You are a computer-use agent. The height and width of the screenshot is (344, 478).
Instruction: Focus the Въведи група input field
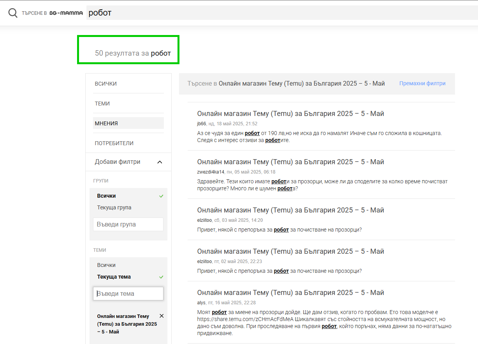click(128, 225)
